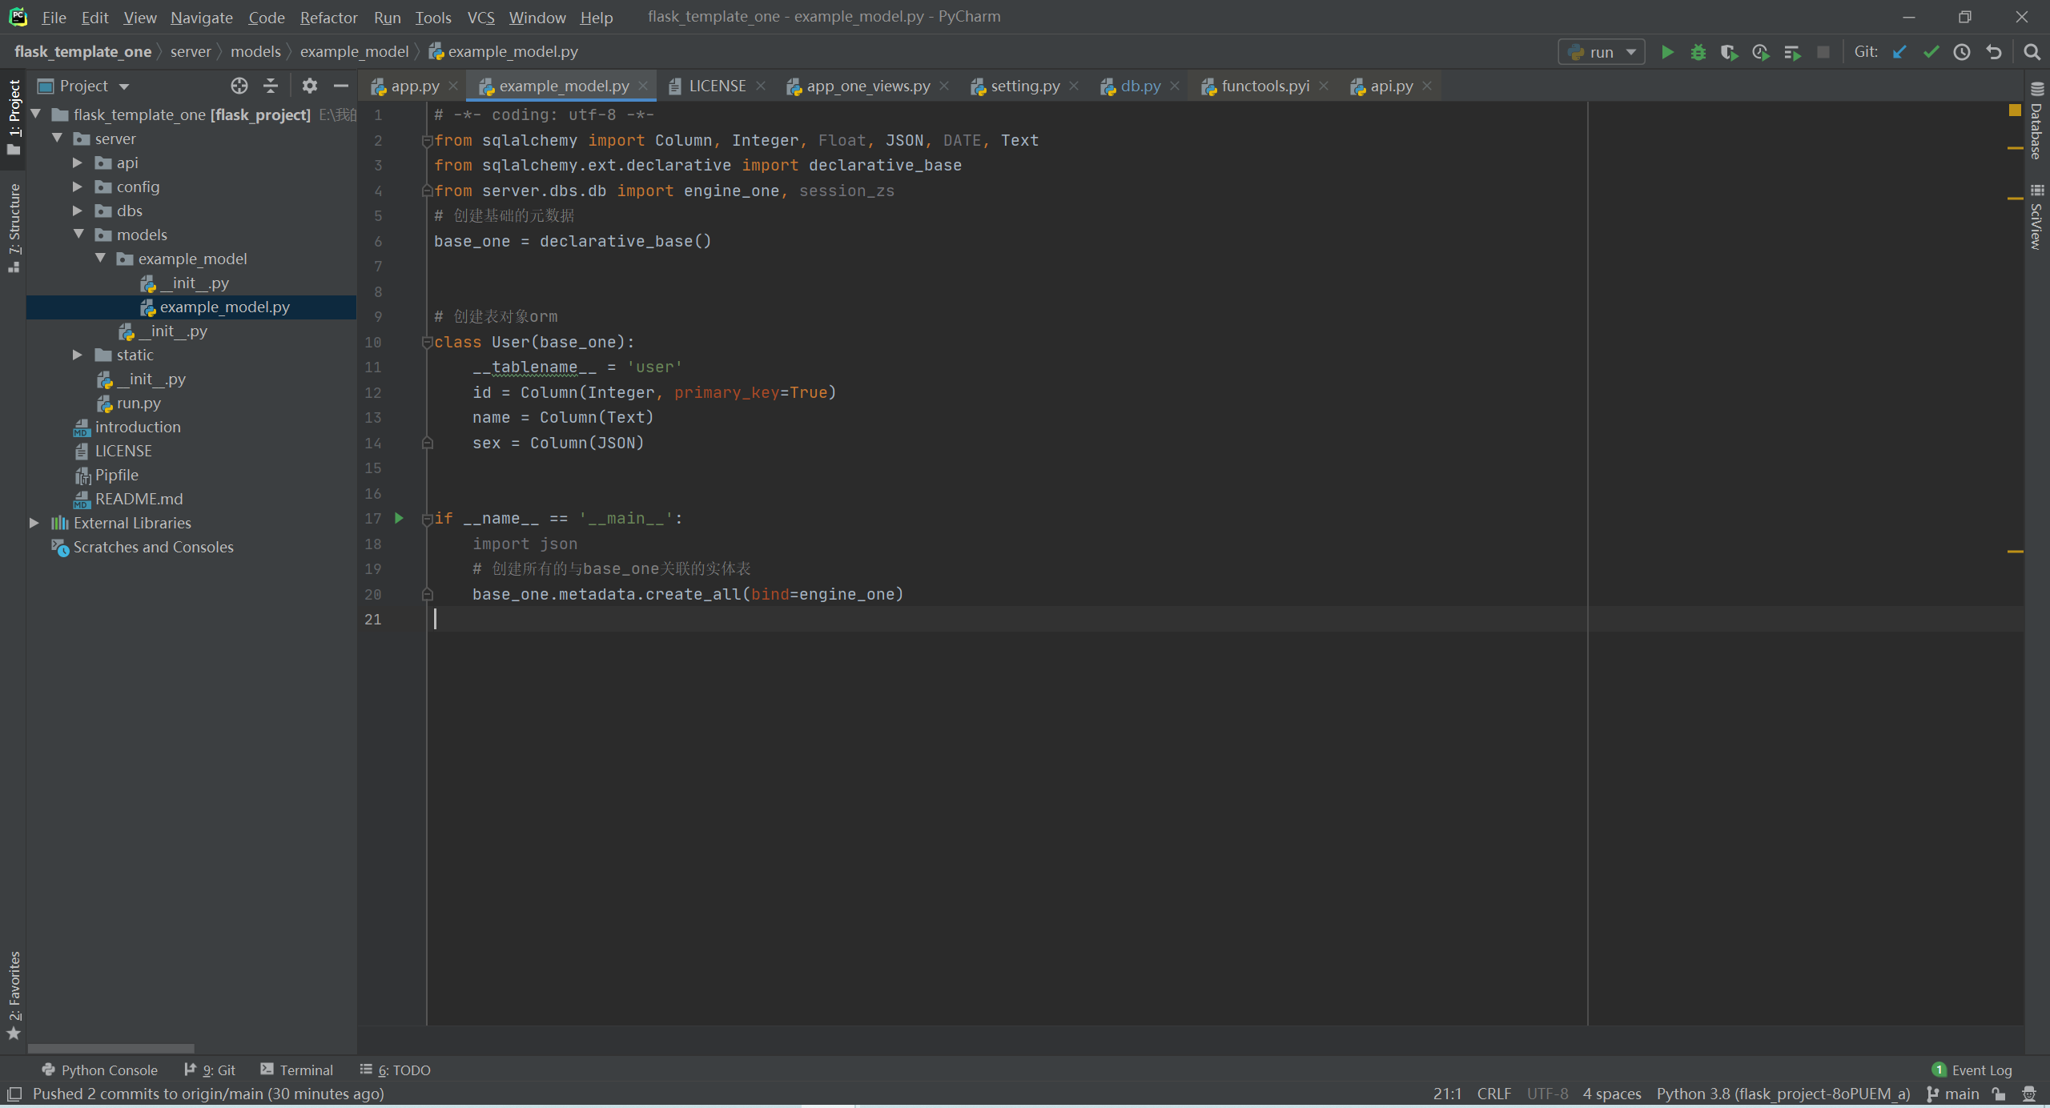Open Project panel settings gear

click(x=310, y=86)
